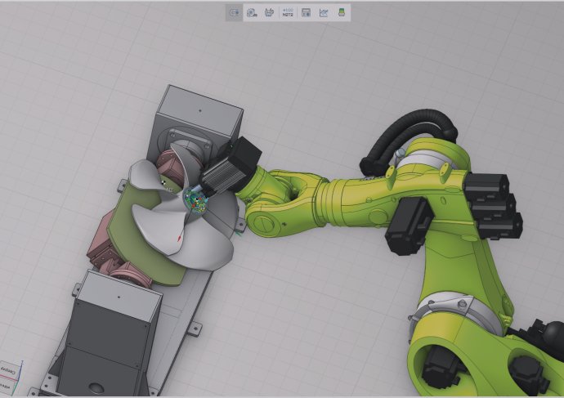Open the graph chart icon in toolbar
The height and width of the screenshot is (398, 564).
(x=324, y=13)
